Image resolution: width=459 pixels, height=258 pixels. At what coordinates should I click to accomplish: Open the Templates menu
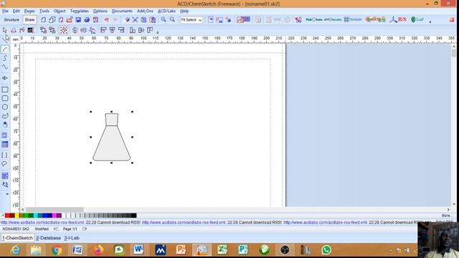coord(80,11)
